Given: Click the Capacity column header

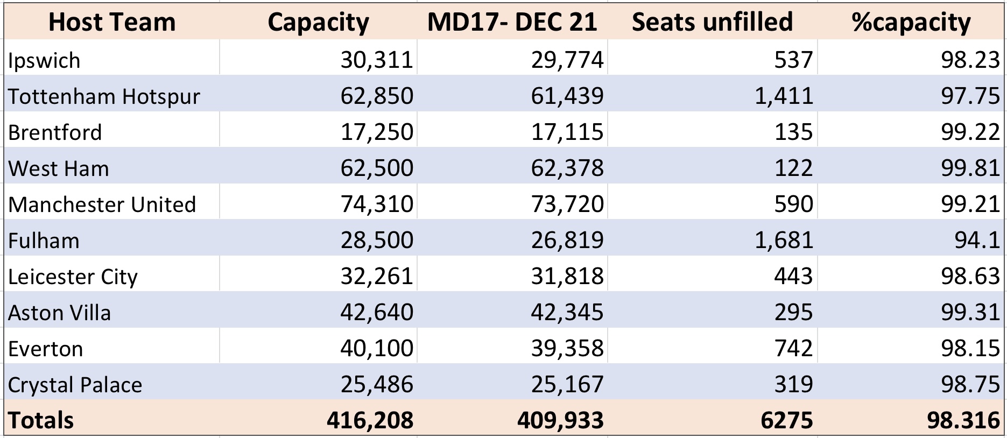Looking at the screenshot, I should pos(318,22).
